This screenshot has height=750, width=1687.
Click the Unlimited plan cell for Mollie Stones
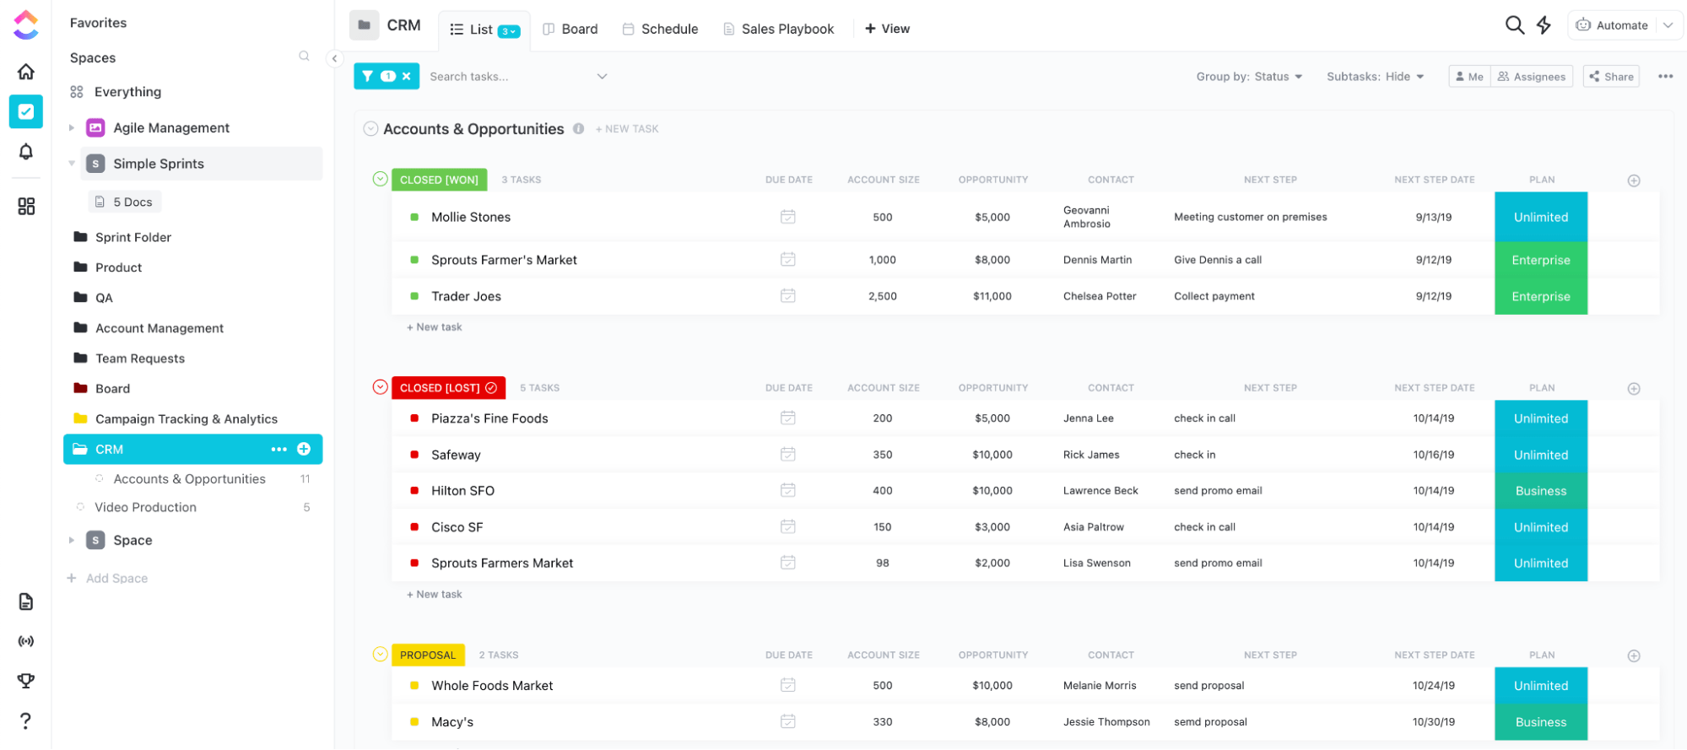pyautogui.click(x=1540, y=217)
